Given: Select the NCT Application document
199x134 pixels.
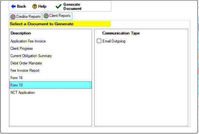Looking at the screenshot, I should click(23, 93).
